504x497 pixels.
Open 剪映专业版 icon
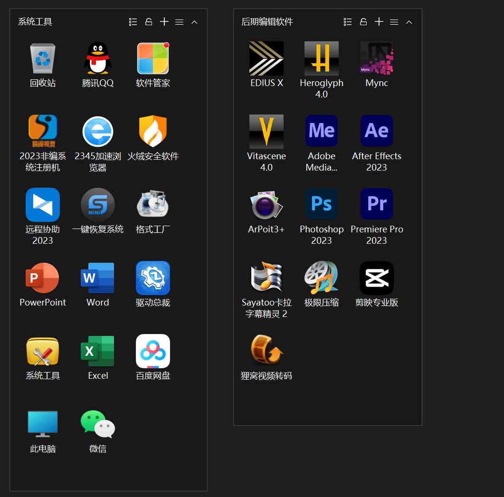[377, 278]
